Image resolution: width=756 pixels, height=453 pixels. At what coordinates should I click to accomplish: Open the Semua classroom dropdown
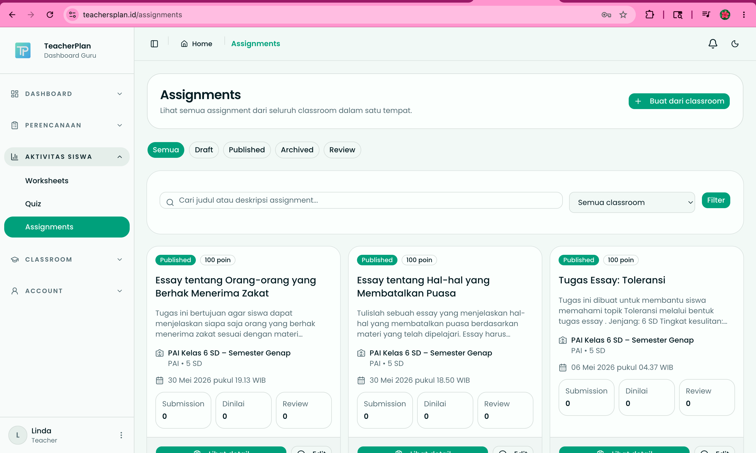click(x=632, y=202)
